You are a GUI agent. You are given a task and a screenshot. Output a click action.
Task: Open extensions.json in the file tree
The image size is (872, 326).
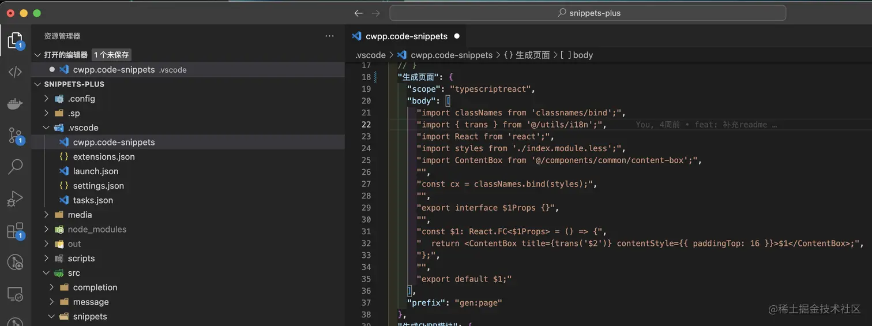tap(188, 157)
